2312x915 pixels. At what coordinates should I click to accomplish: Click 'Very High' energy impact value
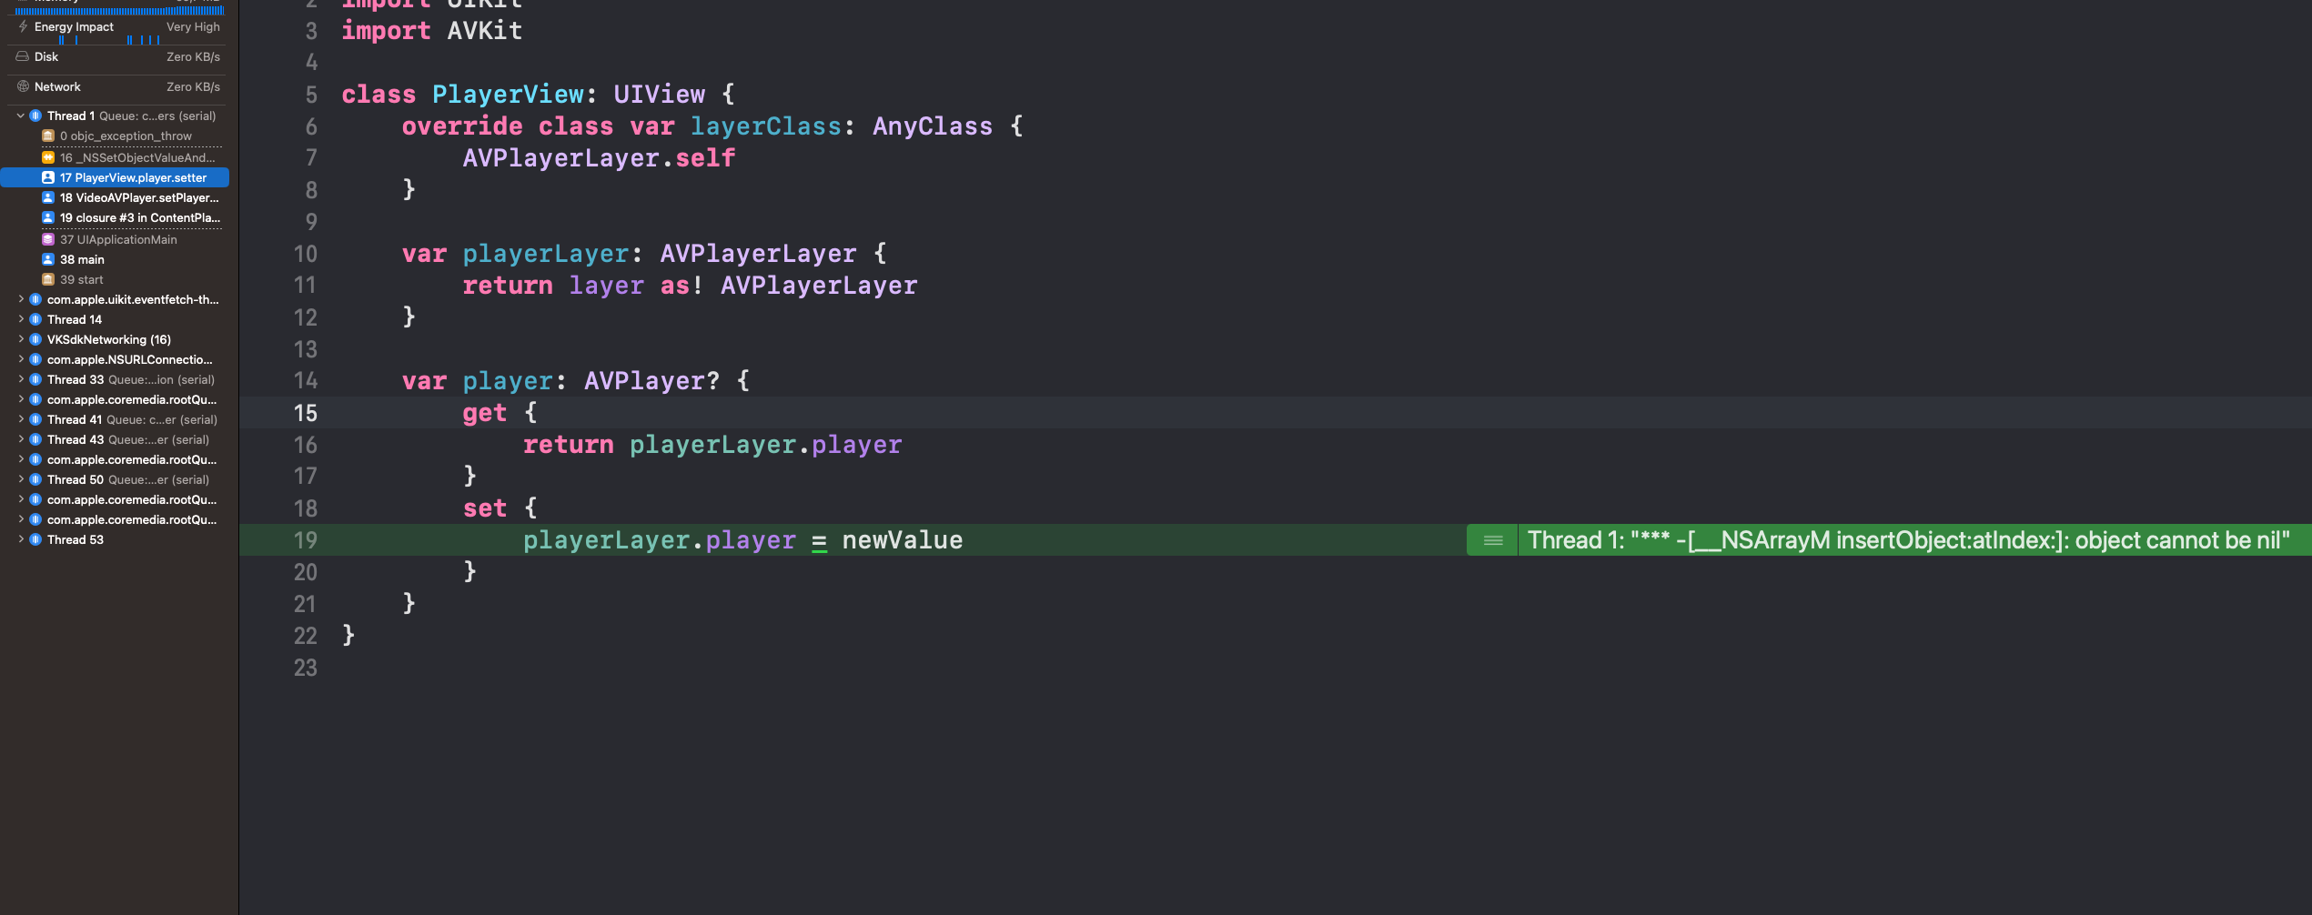coord(193,27)
